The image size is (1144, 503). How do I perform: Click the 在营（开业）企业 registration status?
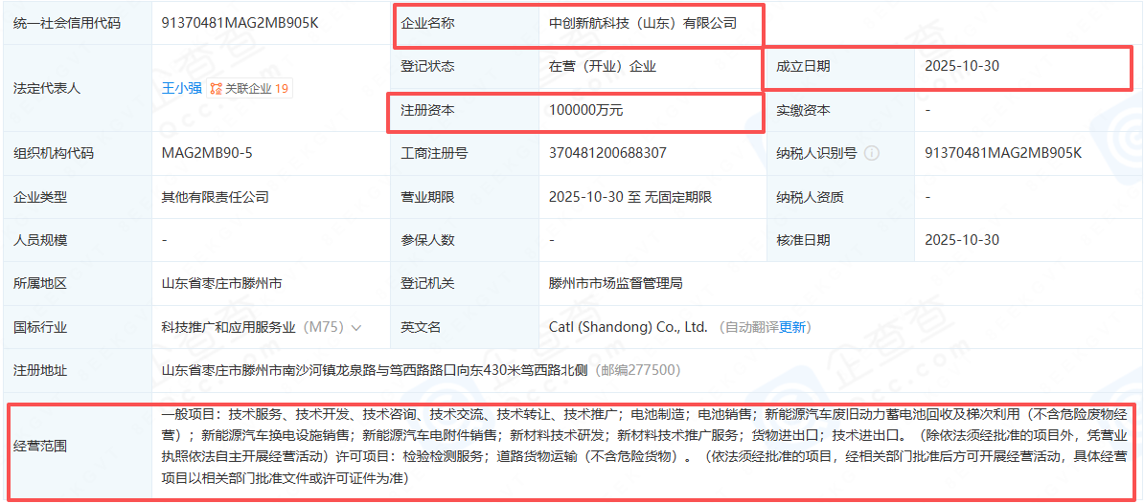pos(602,67)
